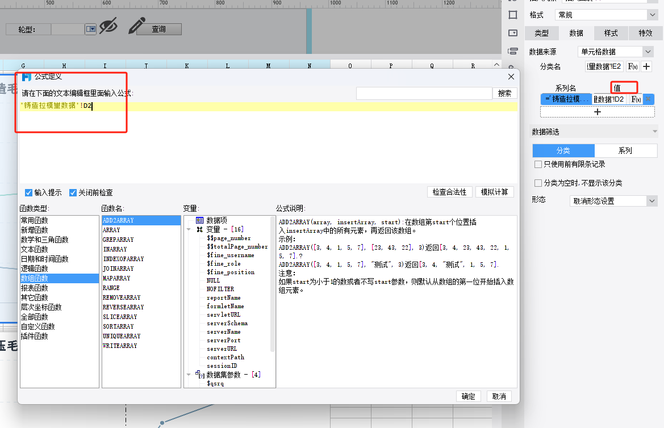Toggle the 关闭前检查 checkbox
Screen dimensions: 664x428
coord(73,192)
